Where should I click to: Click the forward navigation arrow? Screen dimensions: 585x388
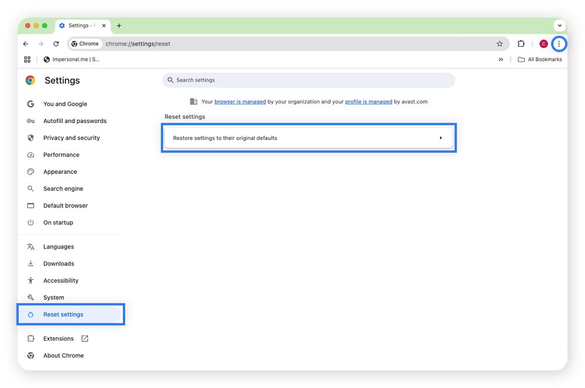[x=41, y=44]
